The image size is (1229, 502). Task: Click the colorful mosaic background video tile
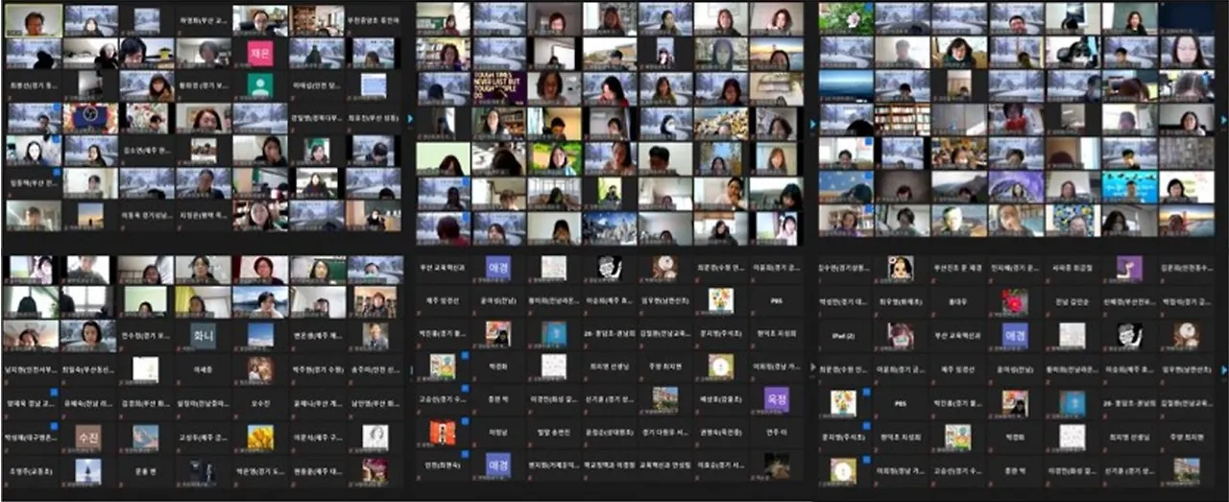(1072, 219)
